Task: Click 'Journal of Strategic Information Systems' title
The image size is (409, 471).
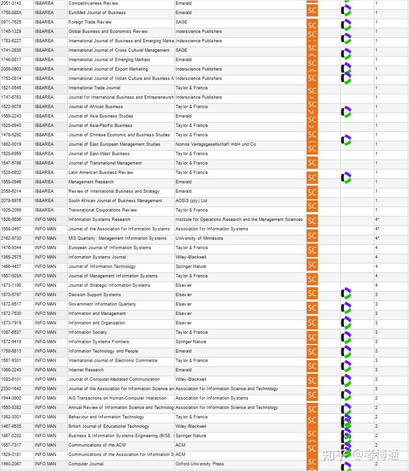Action: tap(109, 285)
